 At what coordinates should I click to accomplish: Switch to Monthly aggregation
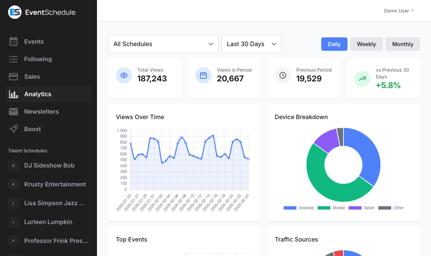point(403,44)
